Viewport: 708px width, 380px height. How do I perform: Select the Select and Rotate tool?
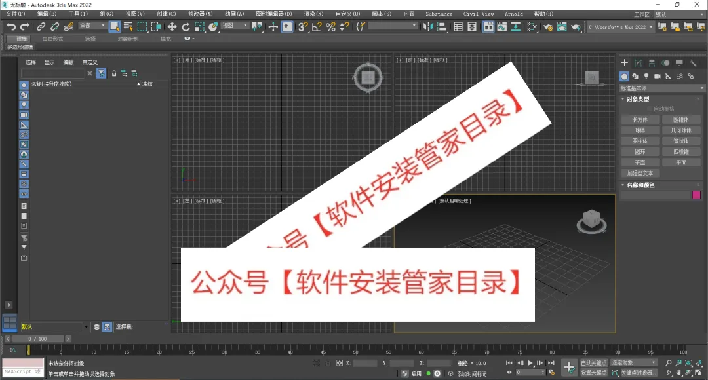coord(186,27)
